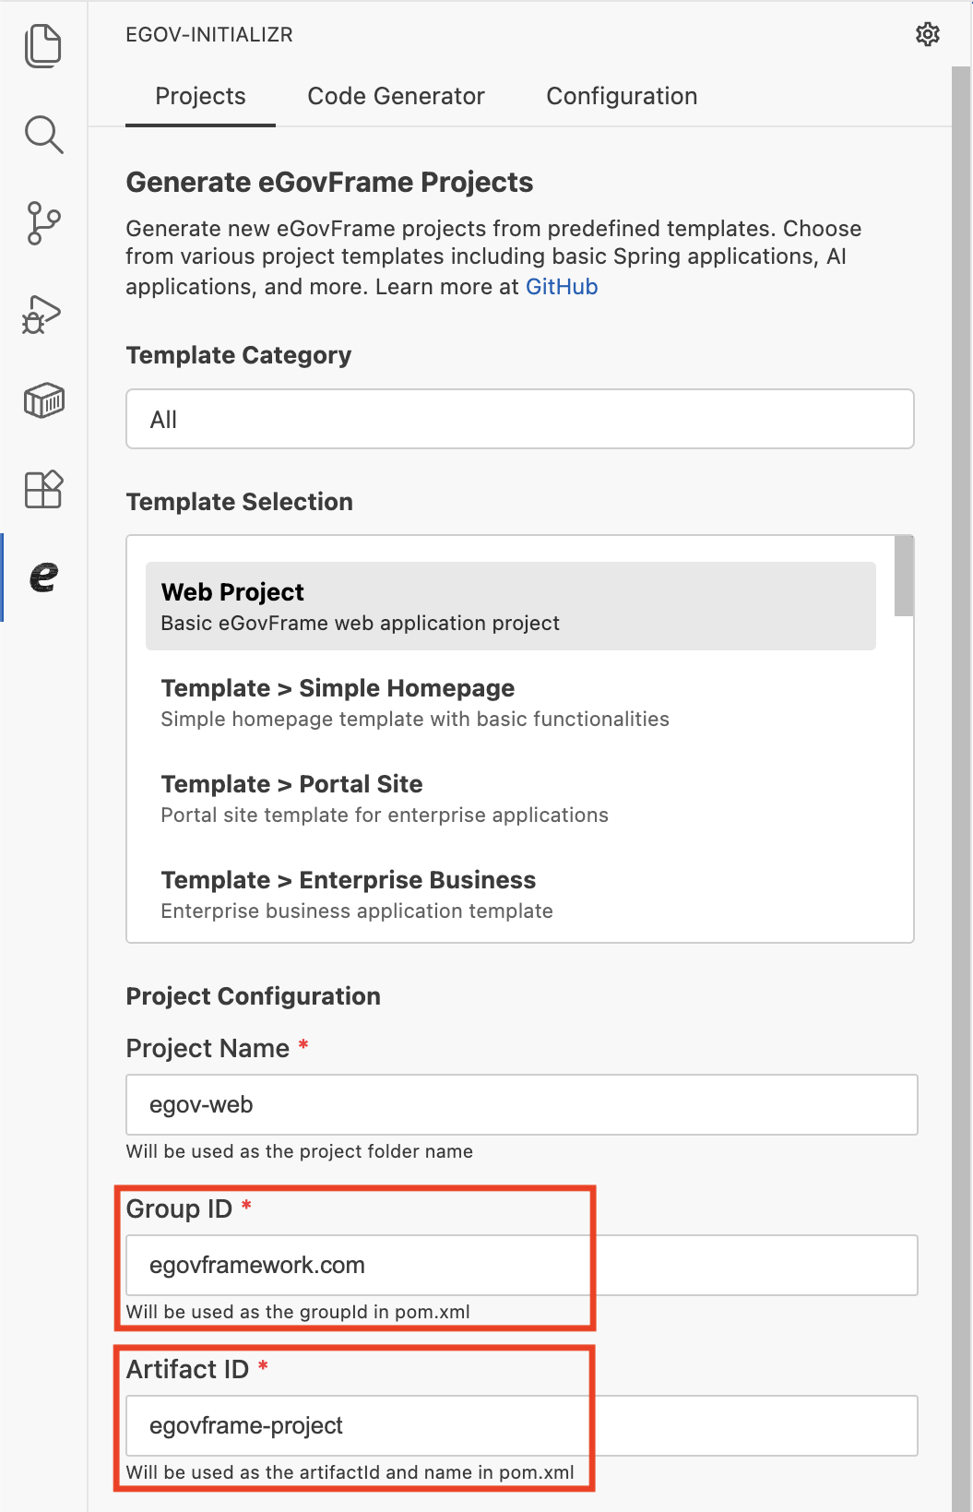Open the container tools icon
This screenshot has height=1512, width=973.
43,401
